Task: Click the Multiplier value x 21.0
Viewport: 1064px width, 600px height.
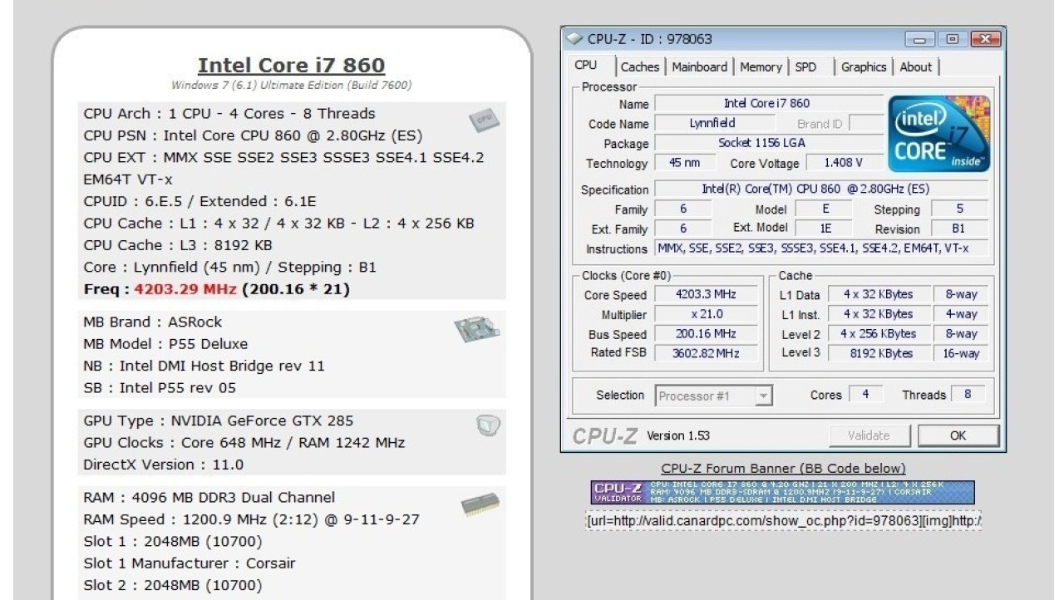Action: coord(707,315)
